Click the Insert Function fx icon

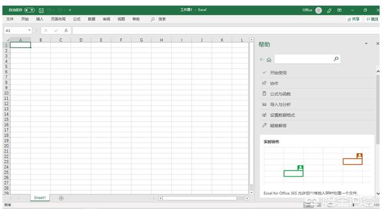tap(66, 30)
